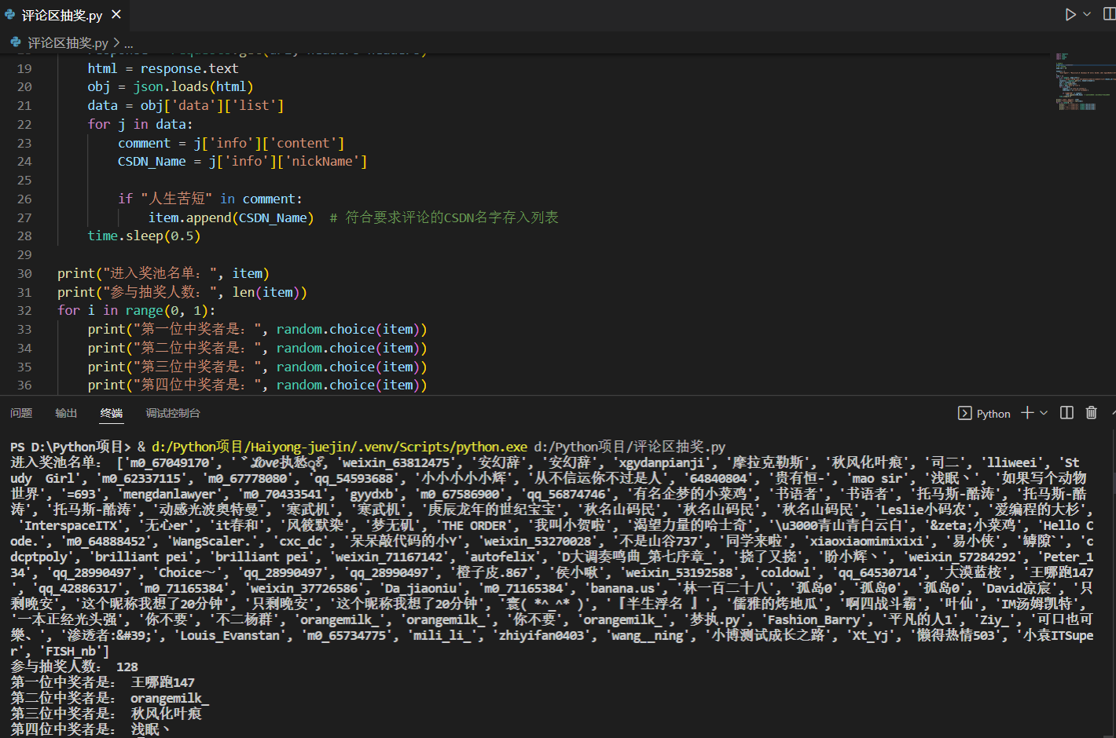Click 'd:/Python项目/评论区抽奖.py' path in terminal

(630, 447)
